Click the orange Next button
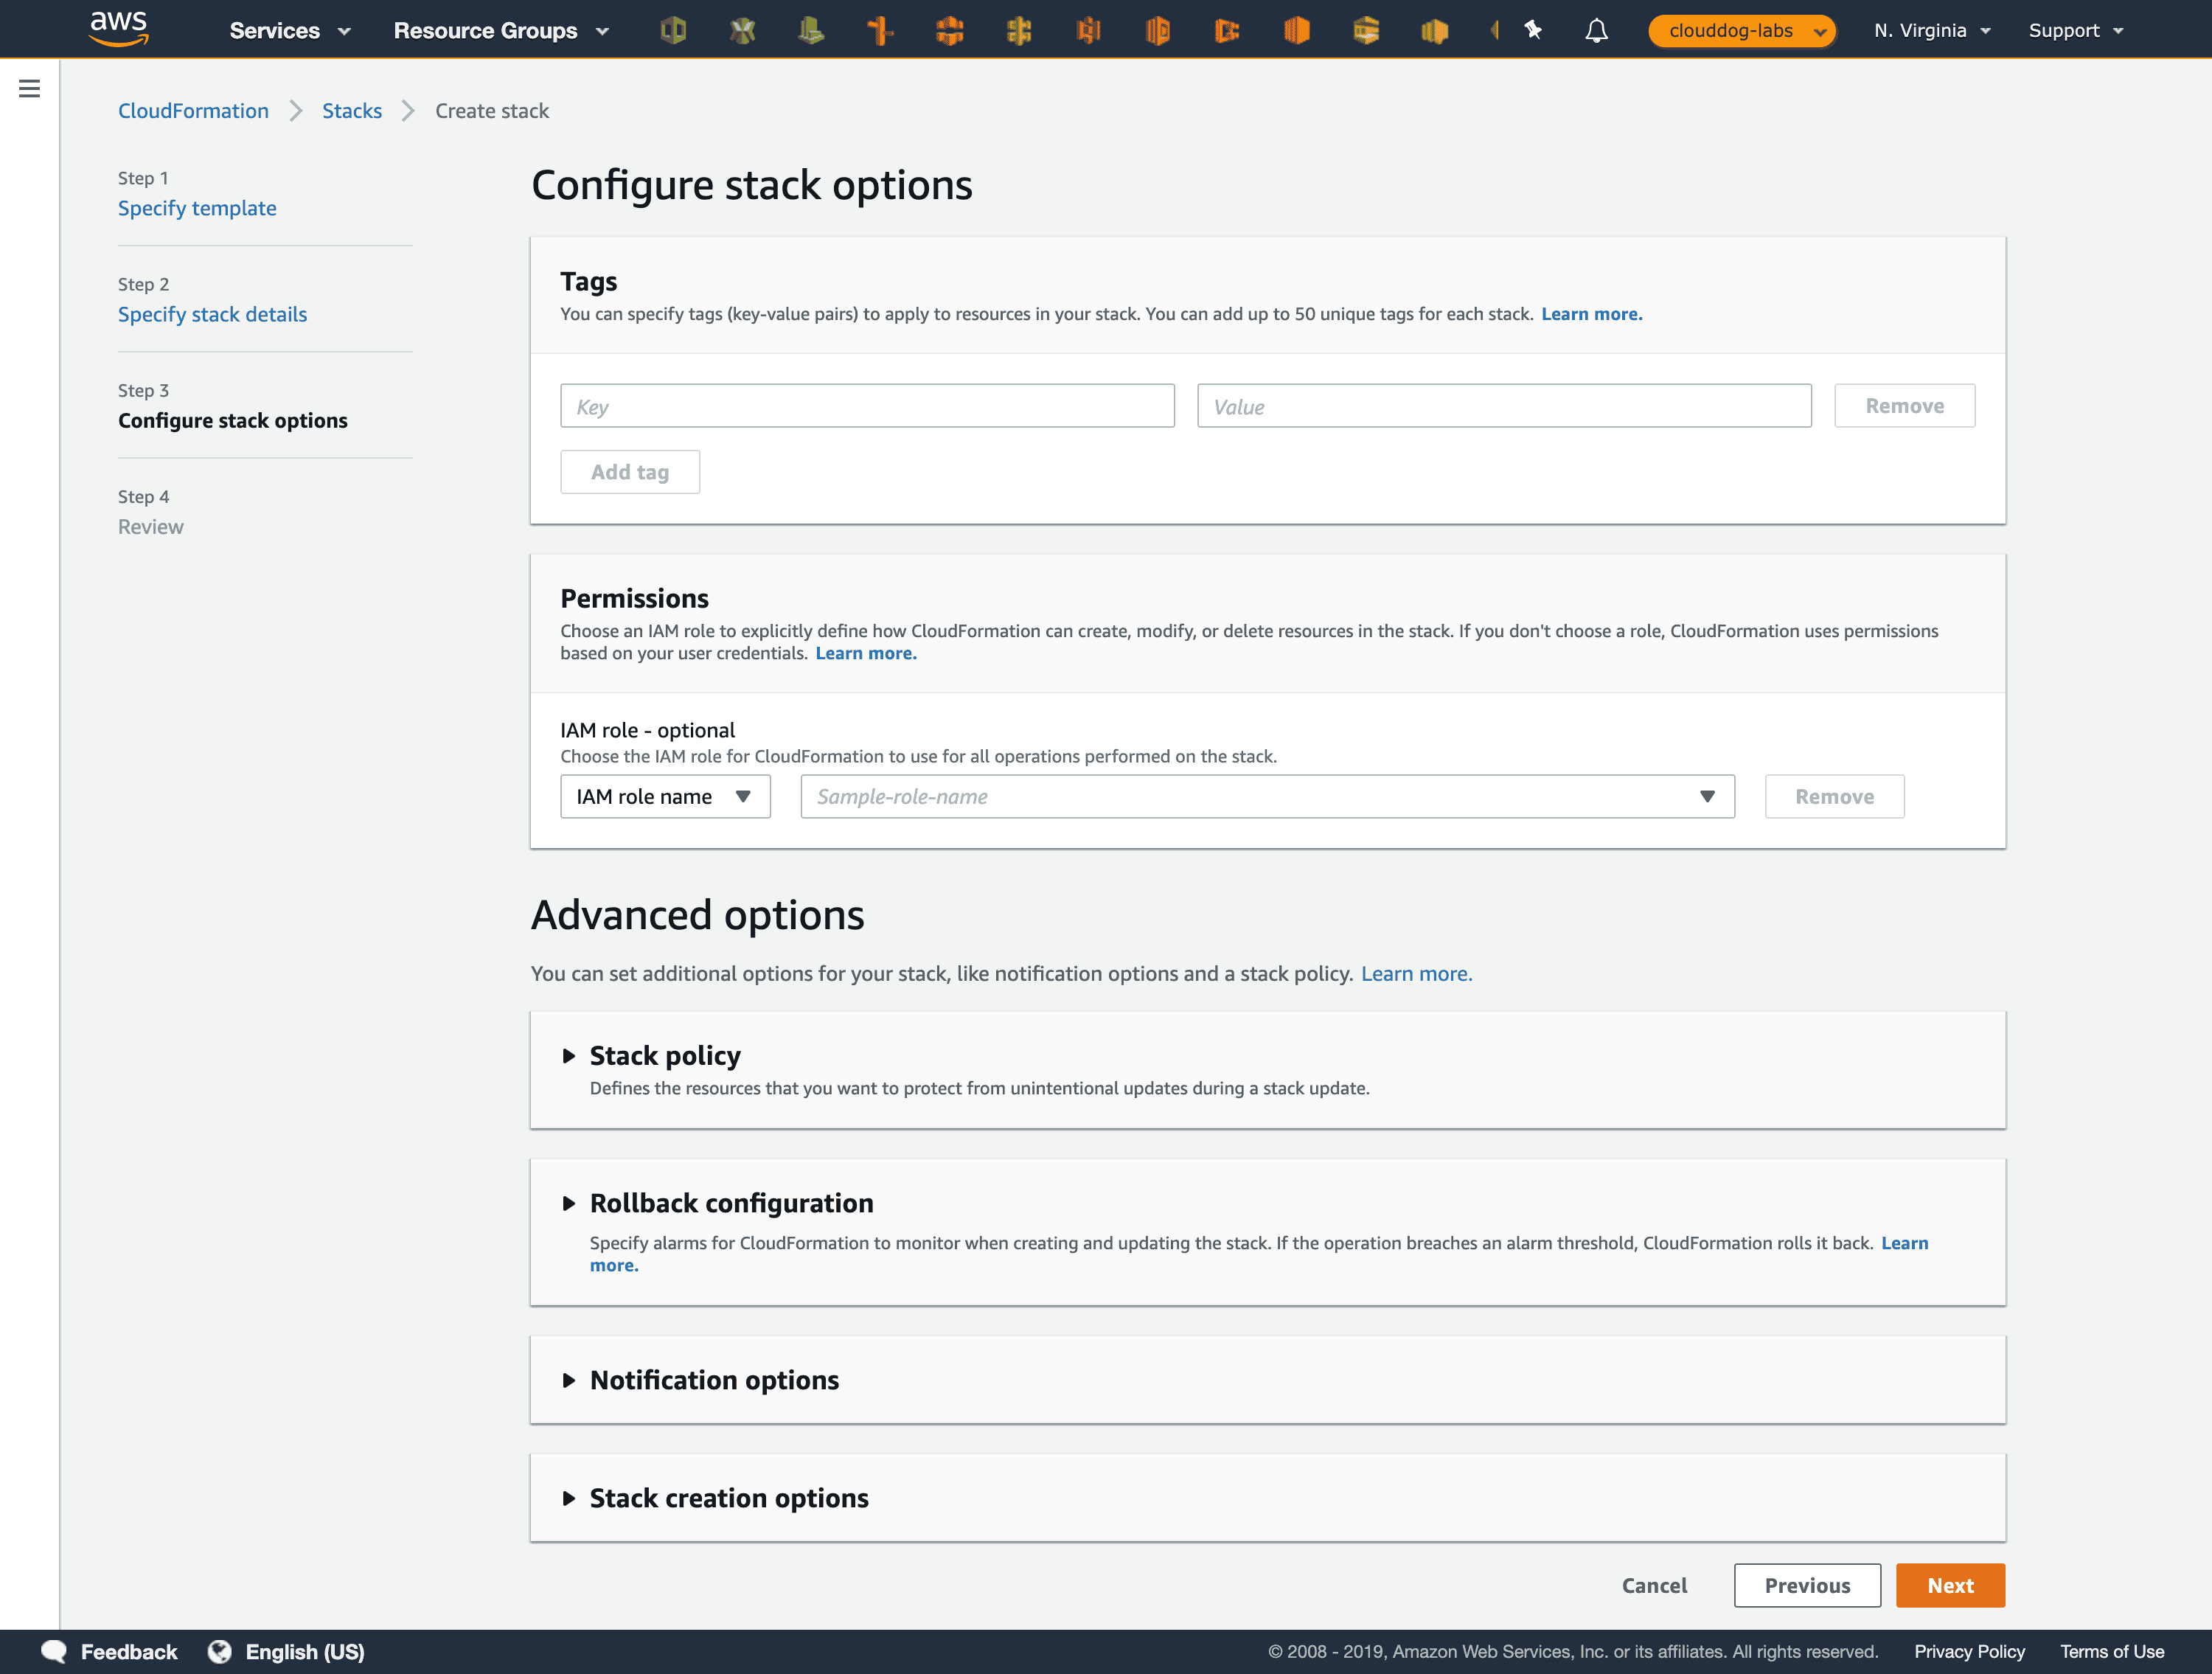 coord(1949,1585)
